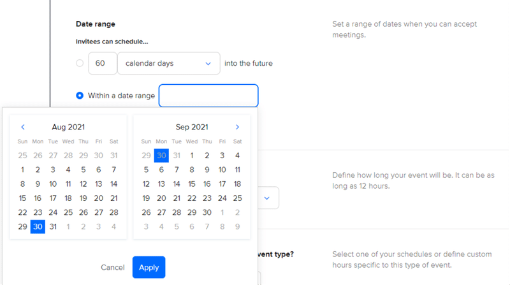Pick August 15 in the calendar
Viewport: 510px width, 285px height.
[22, 198]
